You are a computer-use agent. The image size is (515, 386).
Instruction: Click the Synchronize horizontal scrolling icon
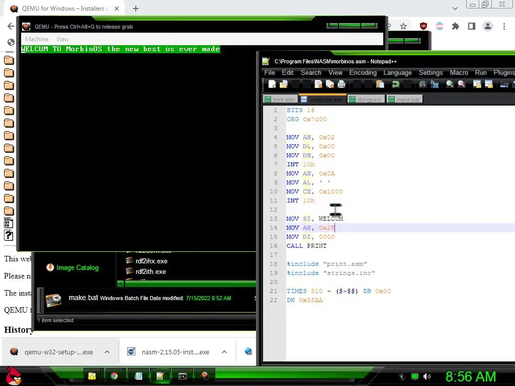point(488,84)
